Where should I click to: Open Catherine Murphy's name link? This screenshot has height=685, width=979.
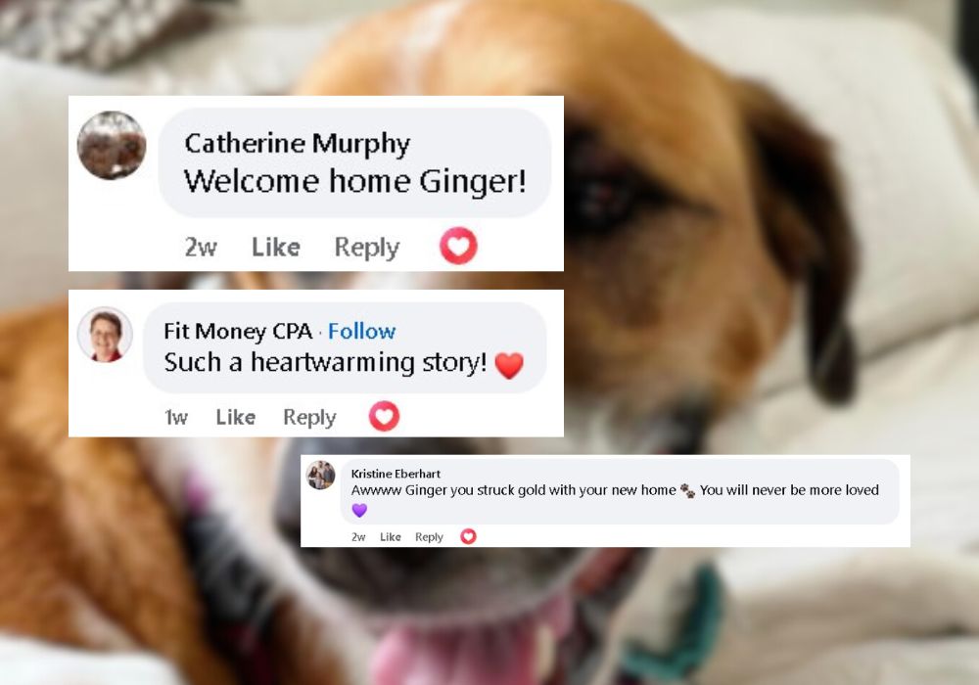pyautogui.click(x=298, y=144)
